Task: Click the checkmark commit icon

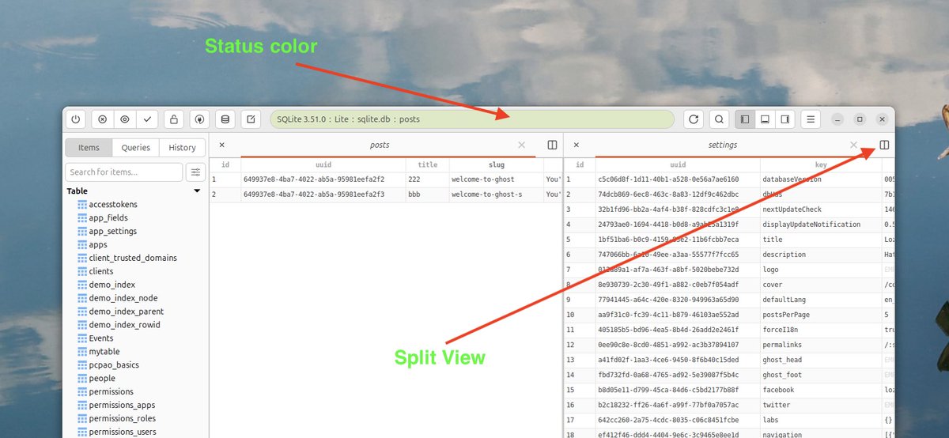Action: tap(147, 119)
